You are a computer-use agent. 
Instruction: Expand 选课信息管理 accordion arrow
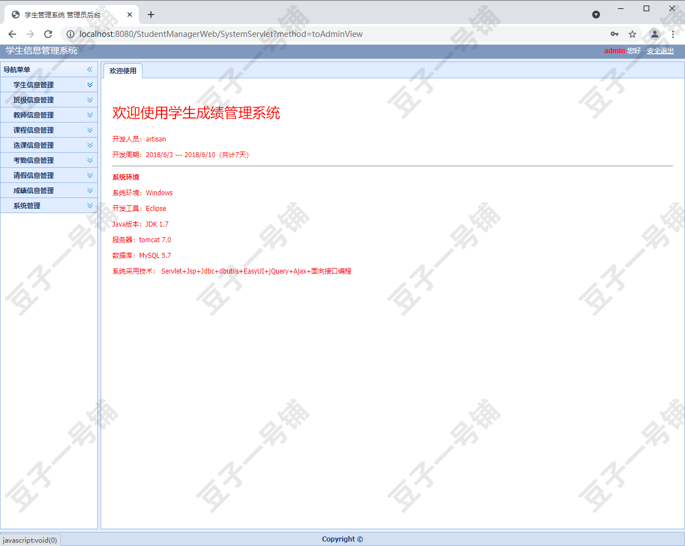pos(90,145)
